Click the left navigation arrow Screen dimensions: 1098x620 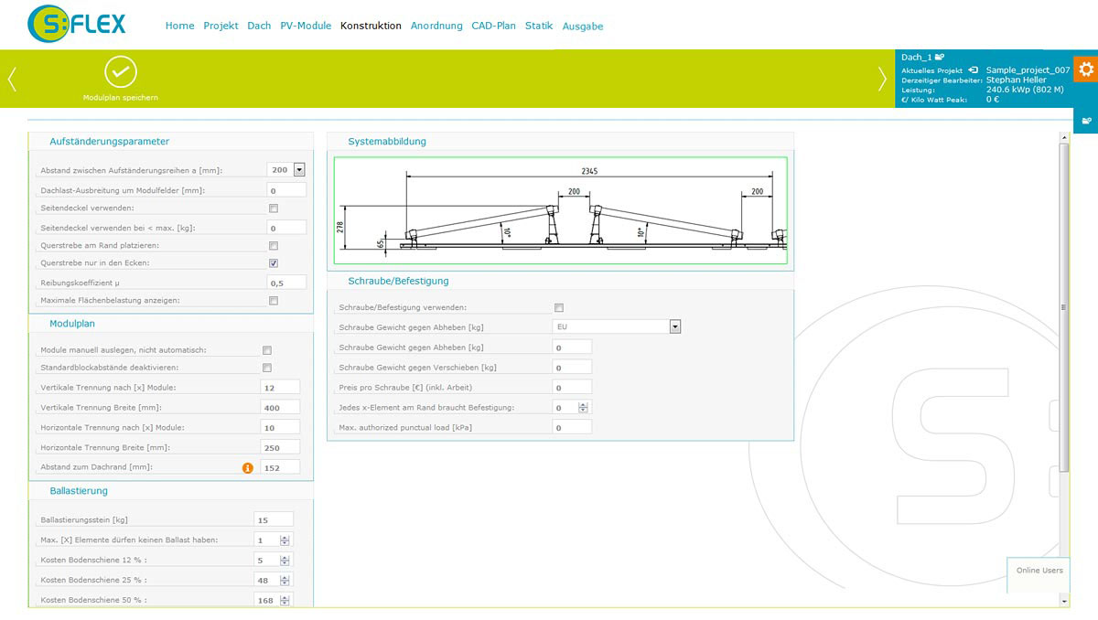coord(12,79)
